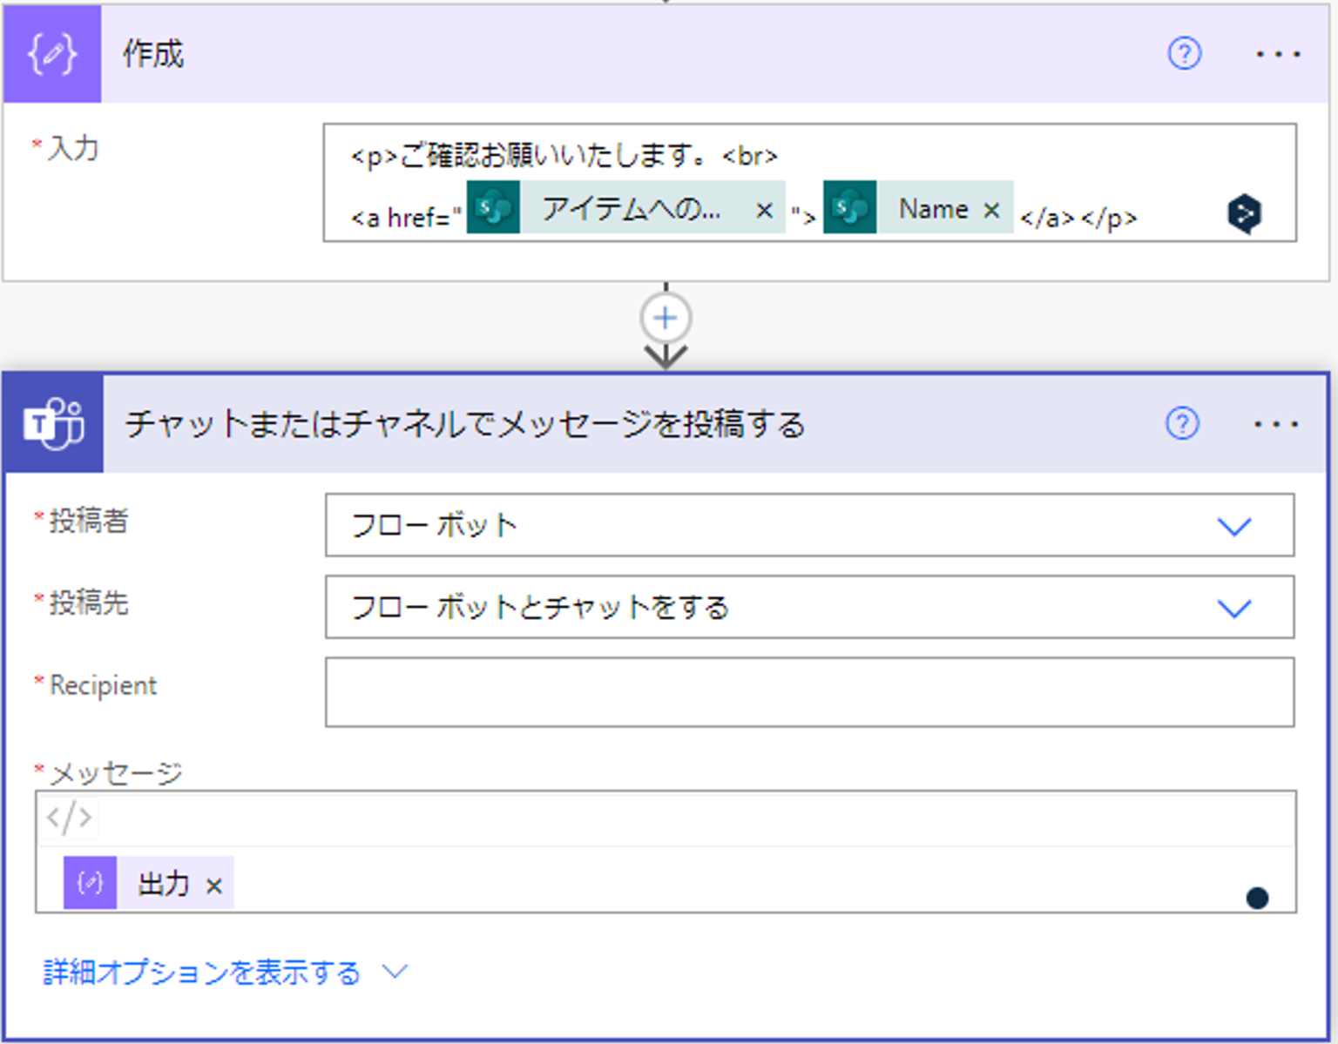Remove the アイテムへの dynamic content chip
Image resolution: width=1338 pixels, height=1044 pixels.
tap(765, 209)
